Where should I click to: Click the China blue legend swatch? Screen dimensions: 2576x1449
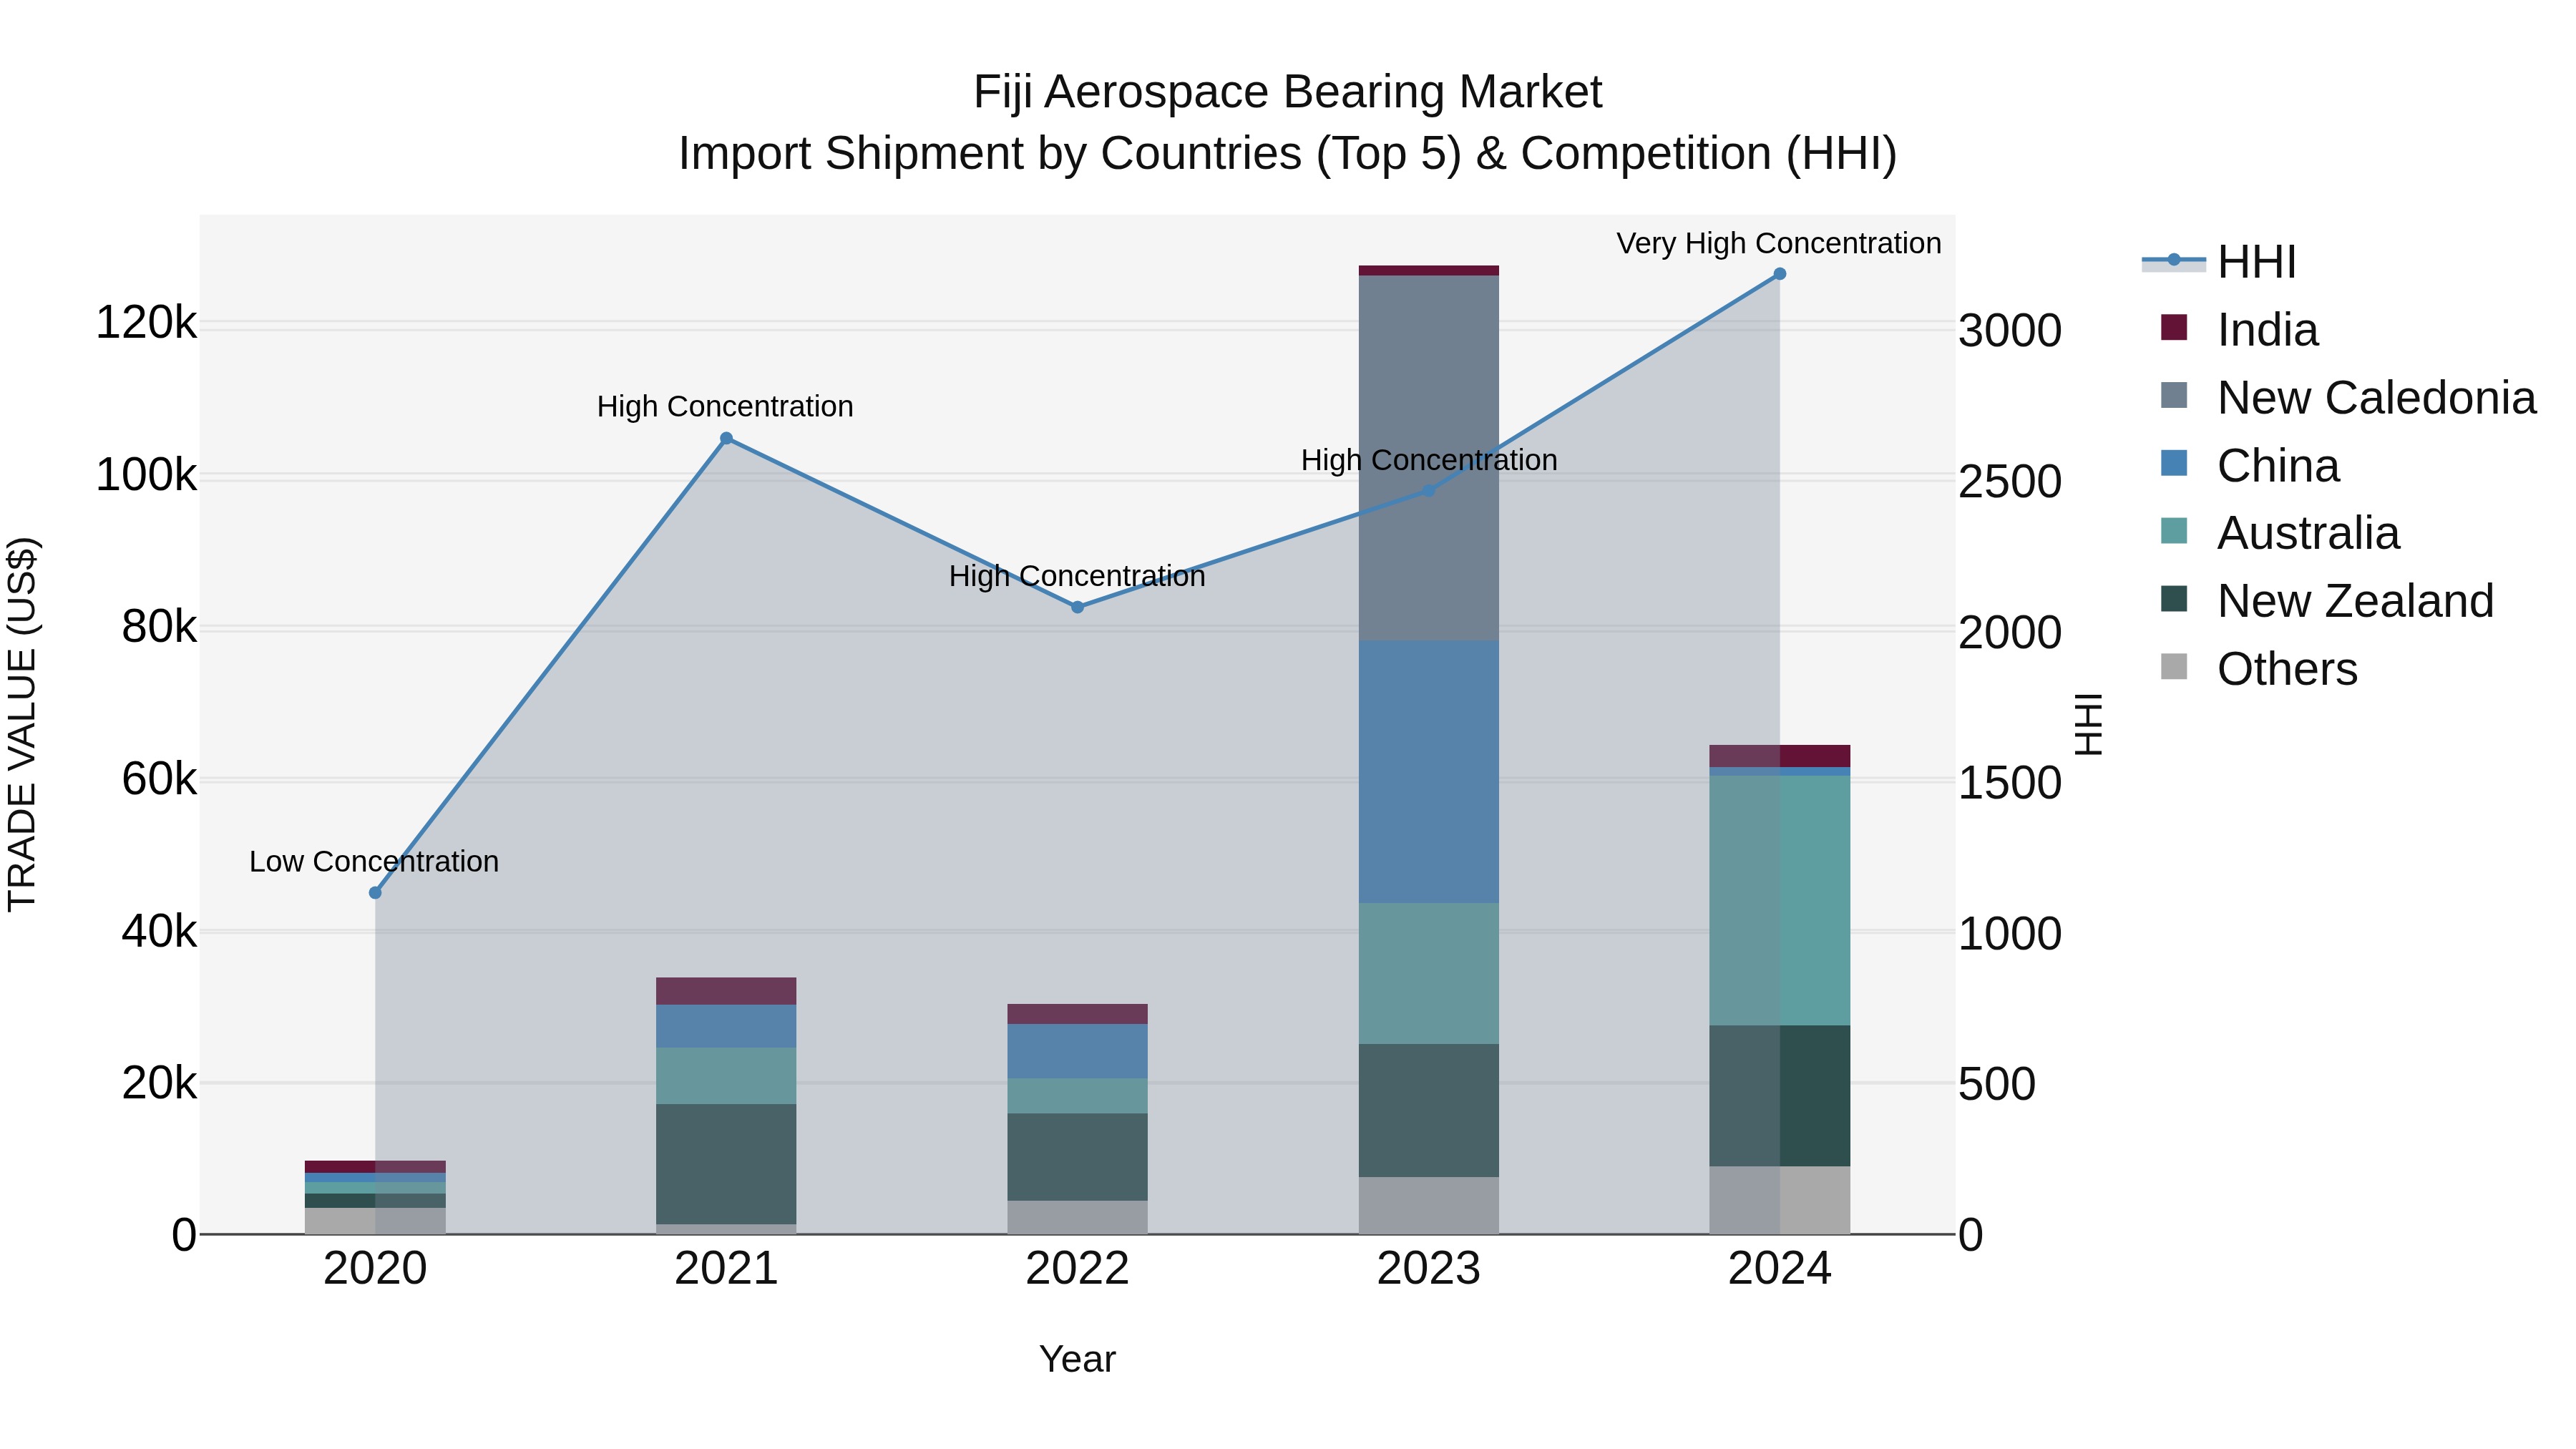[x=2174, y=463]
